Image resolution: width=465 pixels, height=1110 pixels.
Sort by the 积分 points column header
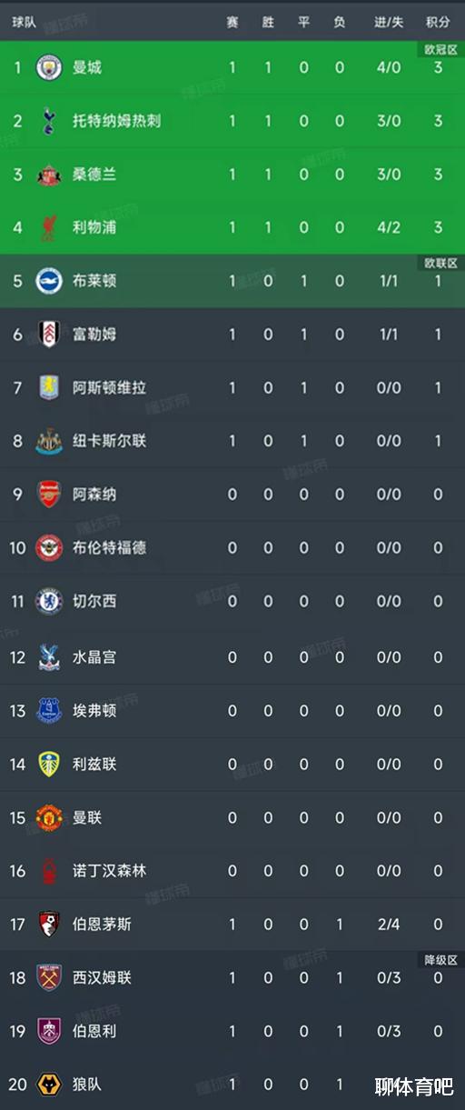tap(438, 22)
